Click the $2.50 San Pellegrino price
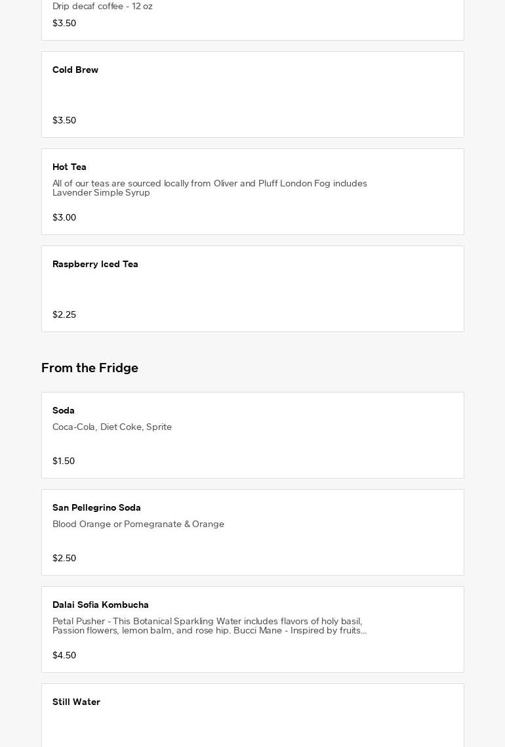Screen dimensions: 505x747 [x=64, y=558]
